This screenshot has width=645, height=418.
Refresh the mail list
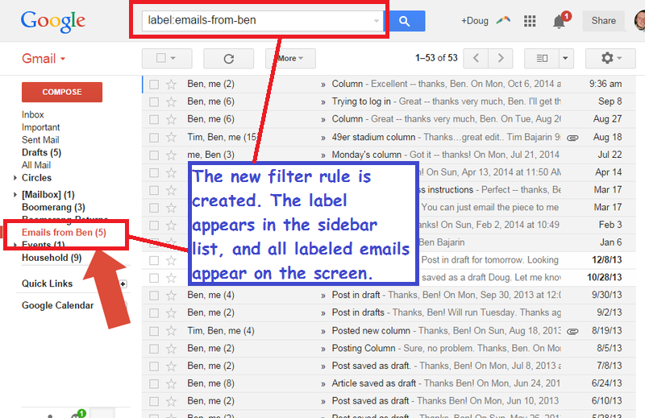coord(229,58)
